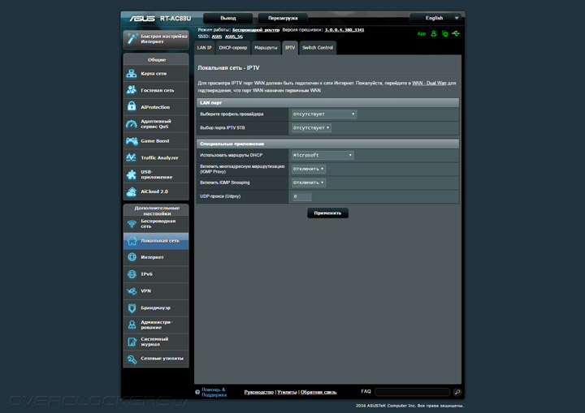585x413 pixels.
Task: Open the Internet (Интернет) globe icon
Action: [x=132, y=257]
